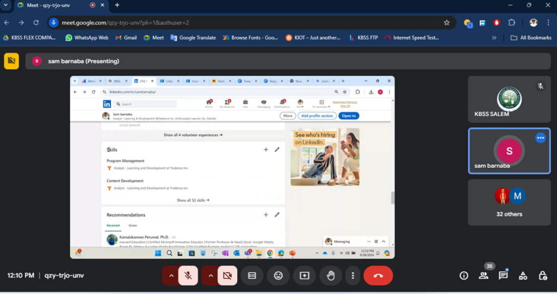Open Browse Fonts - Goo... bookmark
This screenshot has height=294, width=557.
(250, 38)
